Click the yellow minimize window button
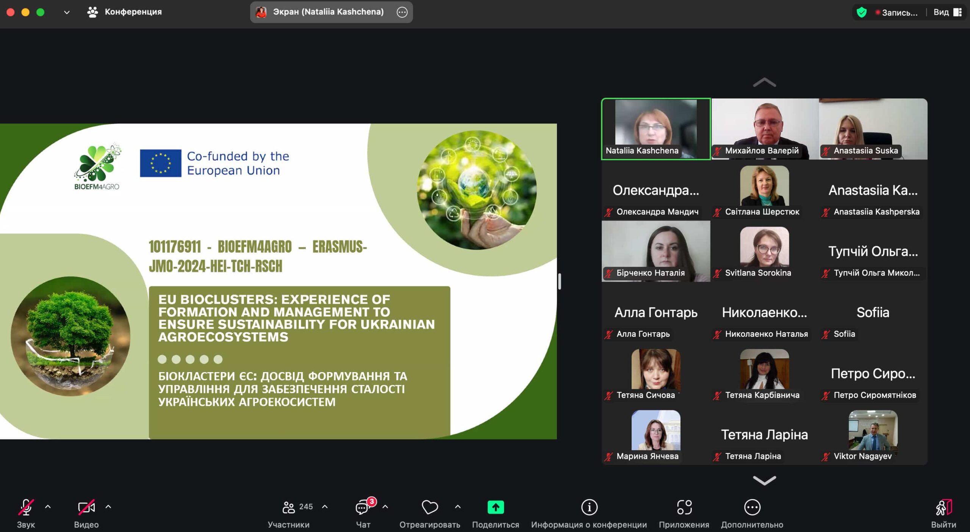The height and width of the screenshot is (532, 970). [25, 12]
